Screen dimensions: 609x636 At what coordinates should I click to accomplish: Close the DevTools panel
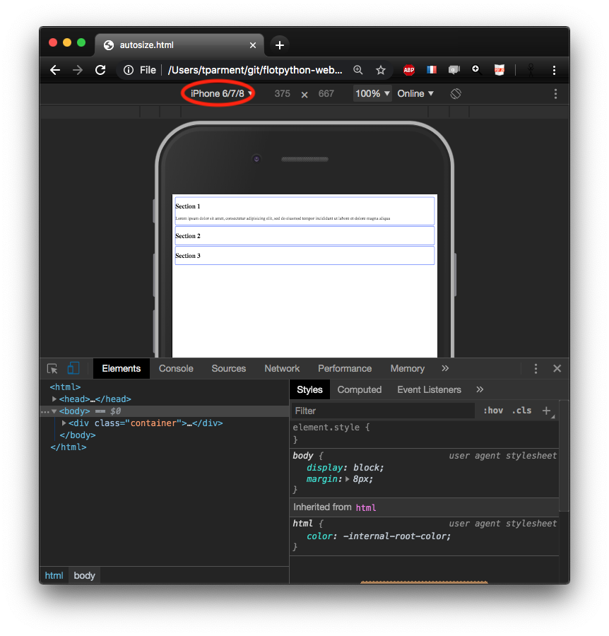tap(557, 369)
